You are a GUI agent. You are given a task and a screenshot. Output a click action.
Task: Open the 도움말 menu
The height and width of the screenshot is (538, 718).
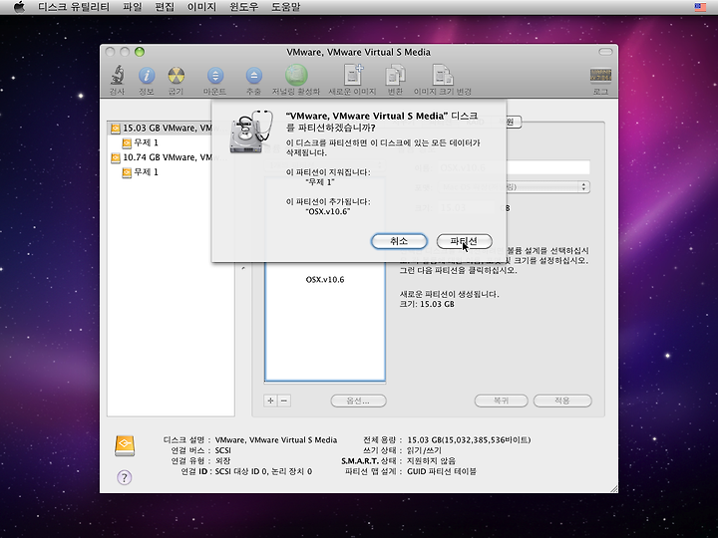tap(286, 7)
